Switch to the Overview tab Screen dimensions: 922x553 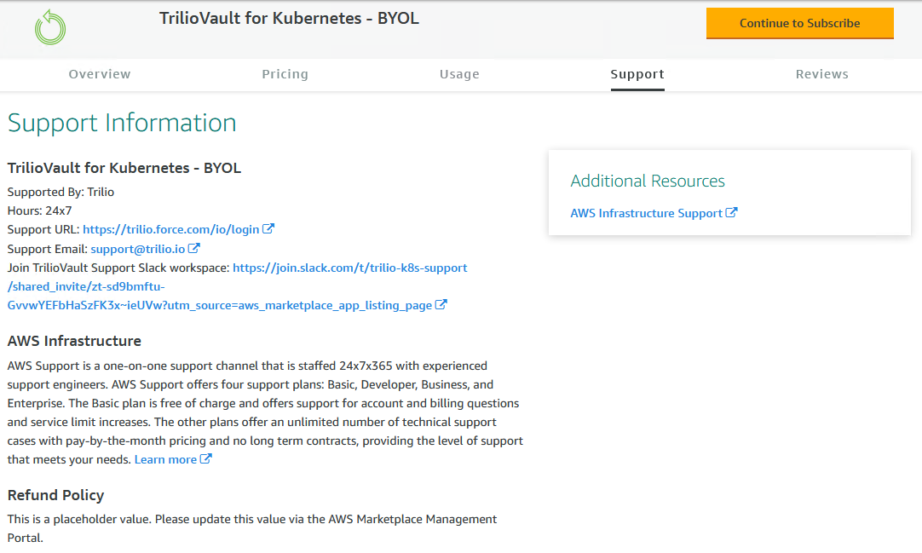100,74
